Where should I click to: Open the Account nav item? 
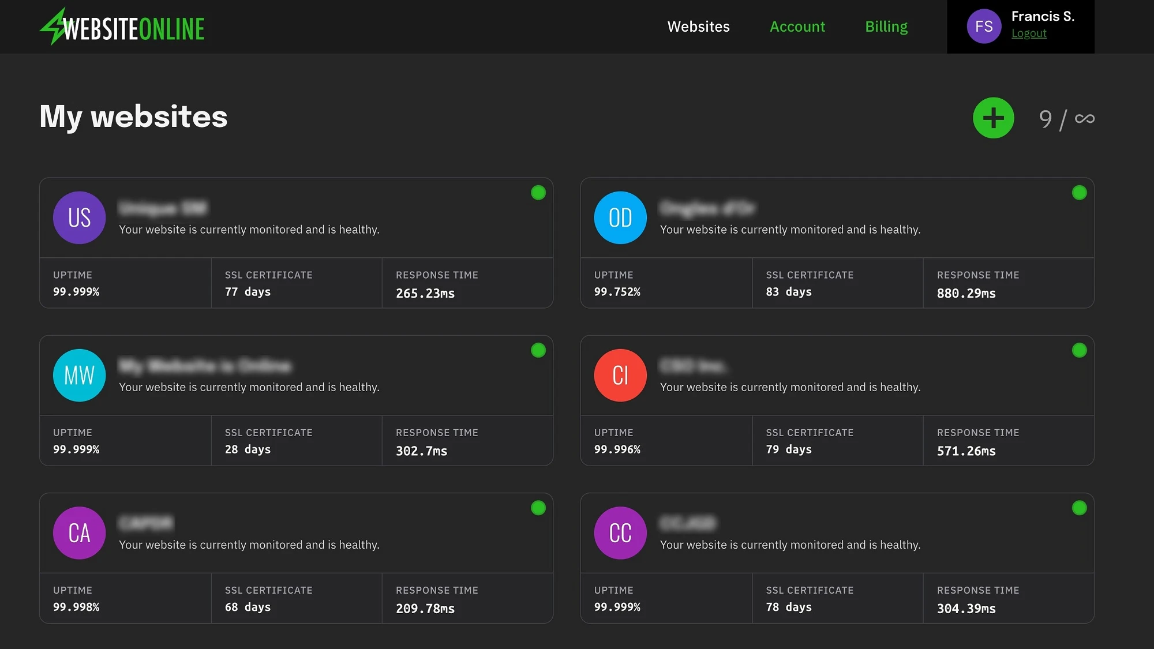click(x=797, y=27)
